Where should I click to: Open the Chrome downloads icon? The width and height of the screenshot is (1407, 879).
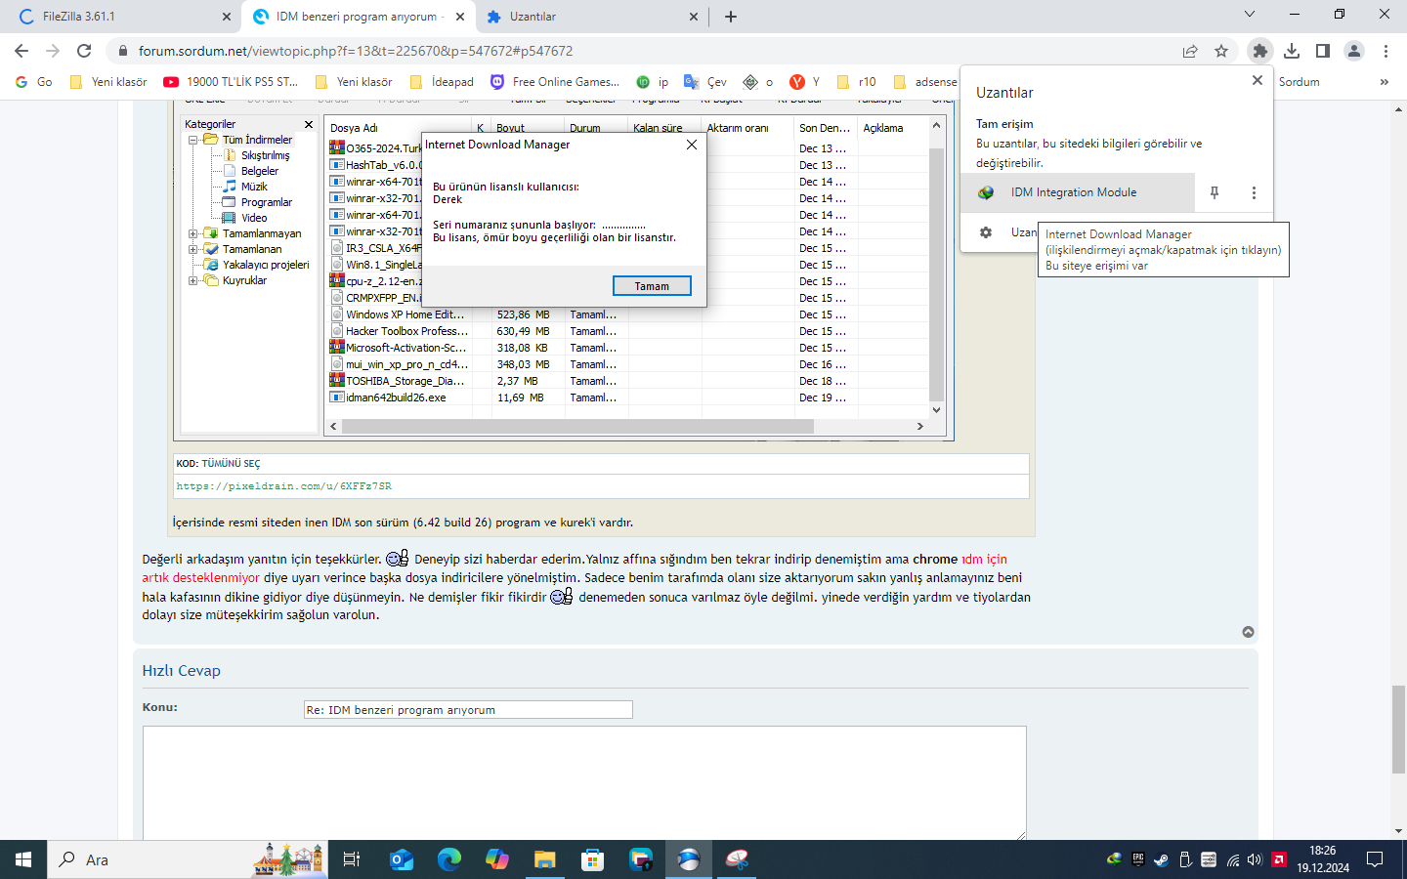pyautogui.click(x=1292, y=51)
